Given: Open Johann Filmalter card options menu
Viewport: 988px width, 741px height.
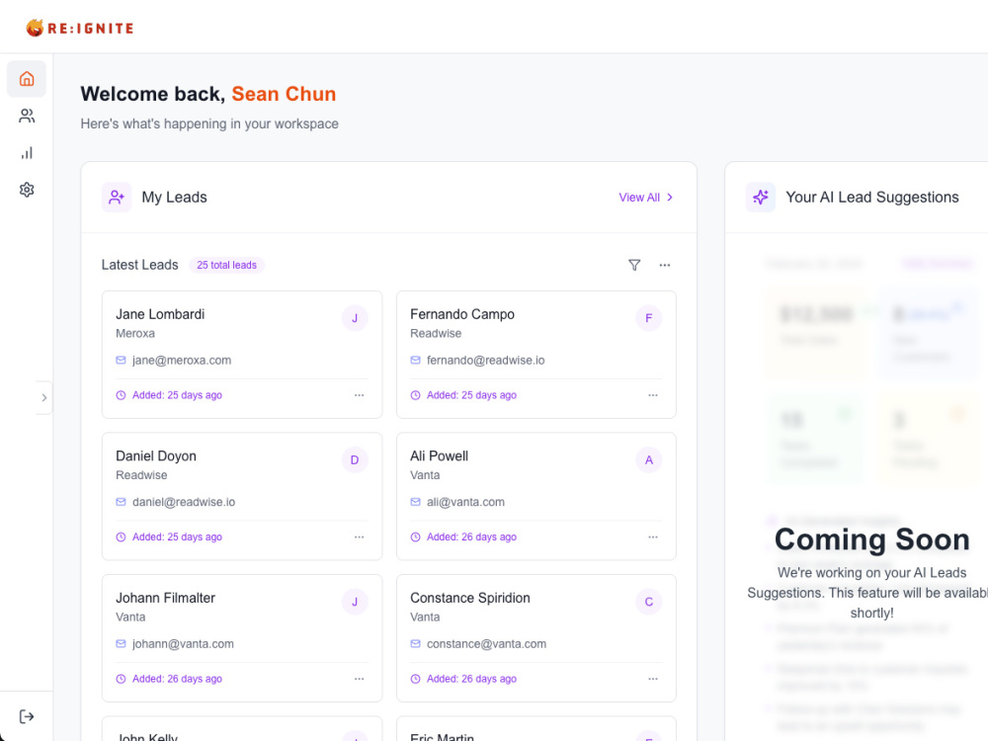Looking at the screenshot, I should [x=360, y=679].
